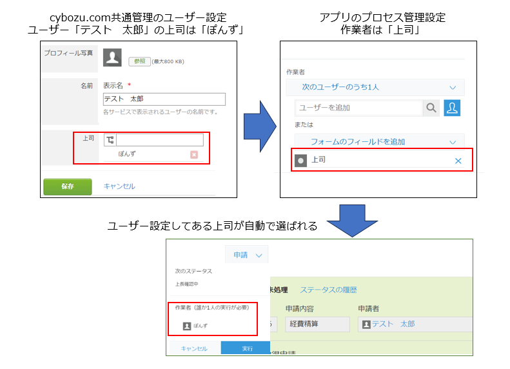Click the 表示名 field containing テスト 太郎

164,99
